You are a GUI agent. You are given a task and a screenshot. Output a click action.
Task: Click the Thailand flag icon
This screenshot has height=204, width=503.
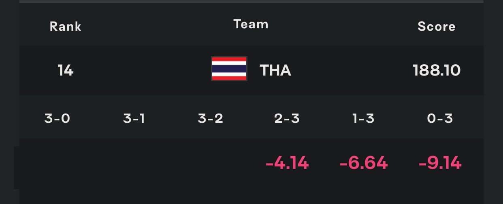[229, 69]
